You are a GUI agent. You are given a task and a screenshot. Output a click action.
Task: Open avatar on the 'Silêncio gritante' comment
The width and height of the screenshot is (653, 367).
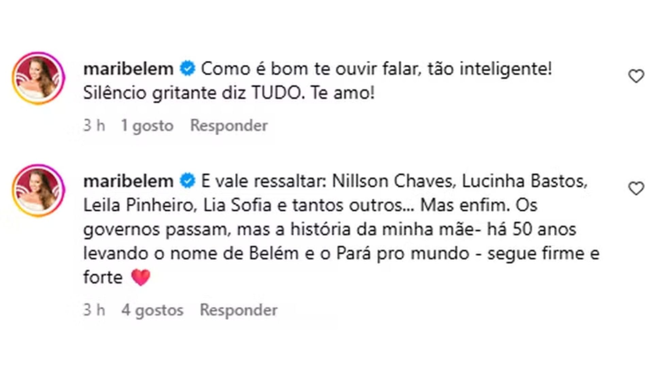pos(38,78)
